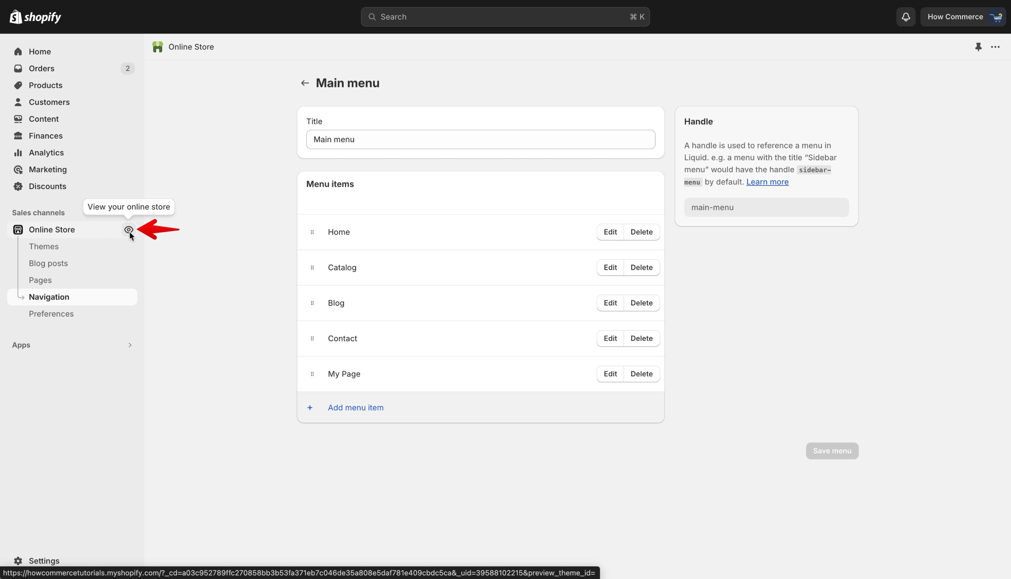Click Add menu item link
Screen dimensions: 1011x579
tap(356, 408)
